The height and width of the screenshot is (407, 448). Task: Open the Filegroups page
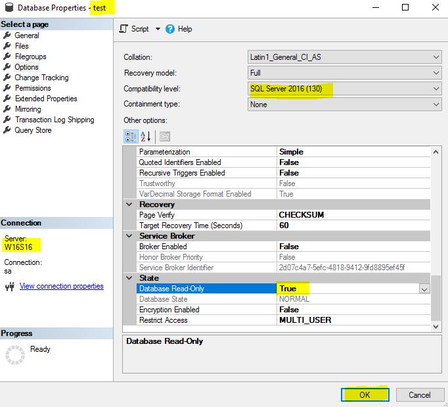(x=31, y=57)
